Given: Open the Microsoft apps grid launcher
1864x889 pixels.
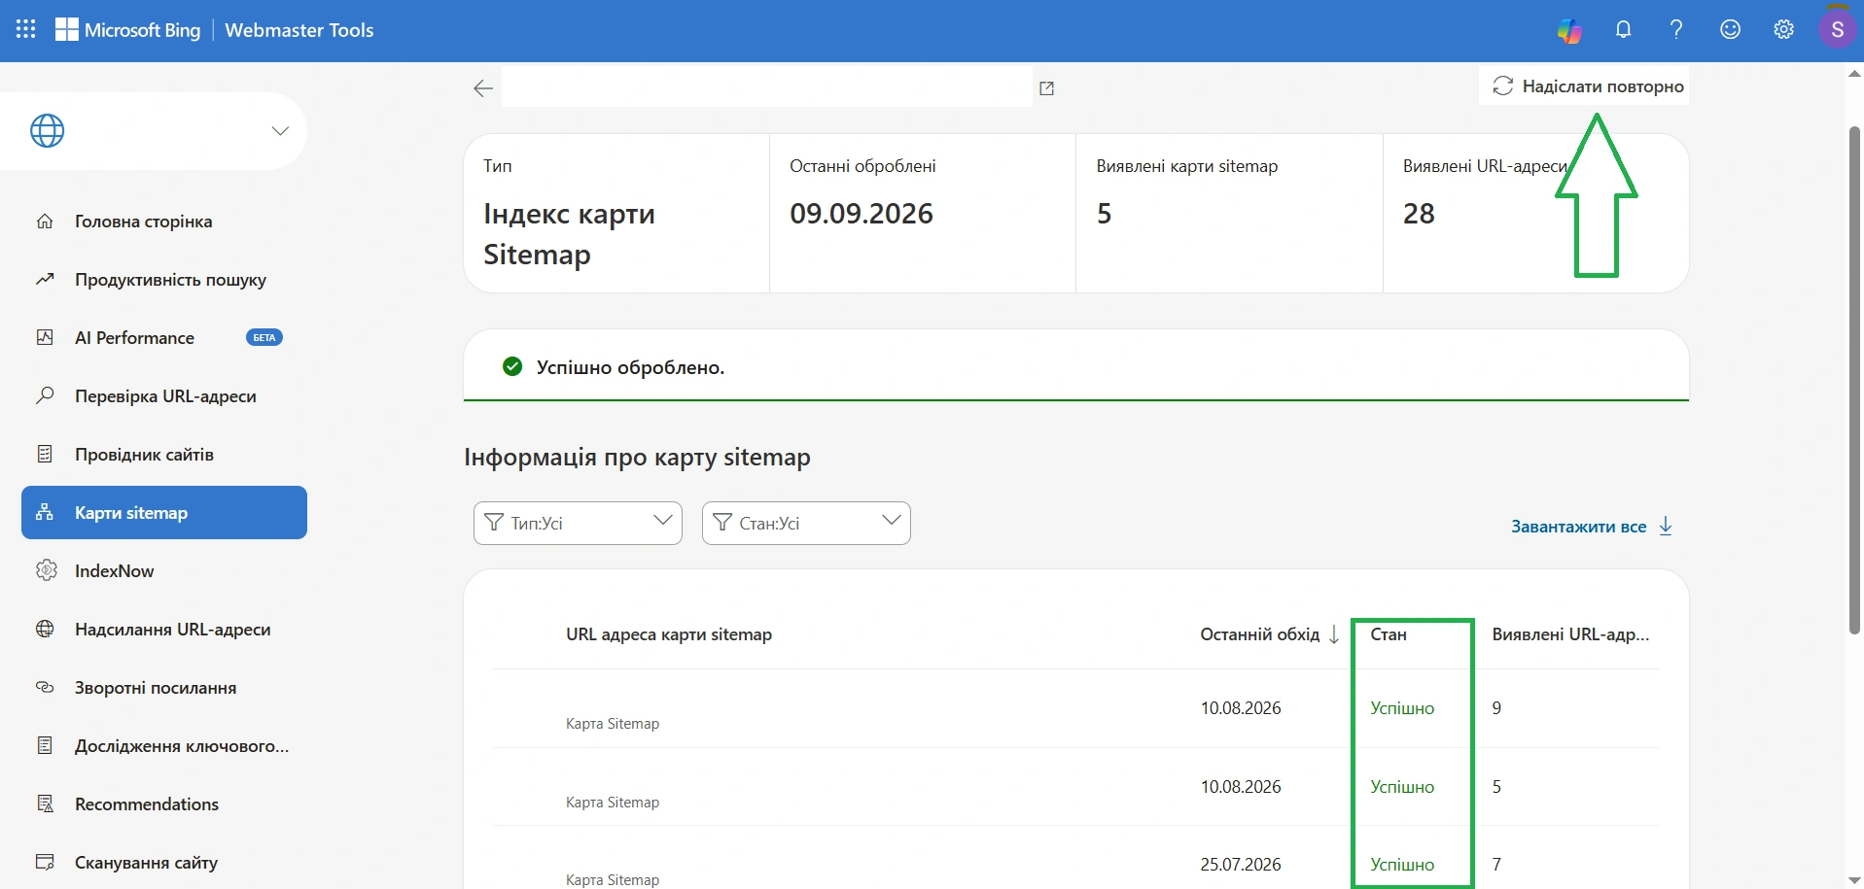Looking at the screenshot, I should click(x=26, y=30).
